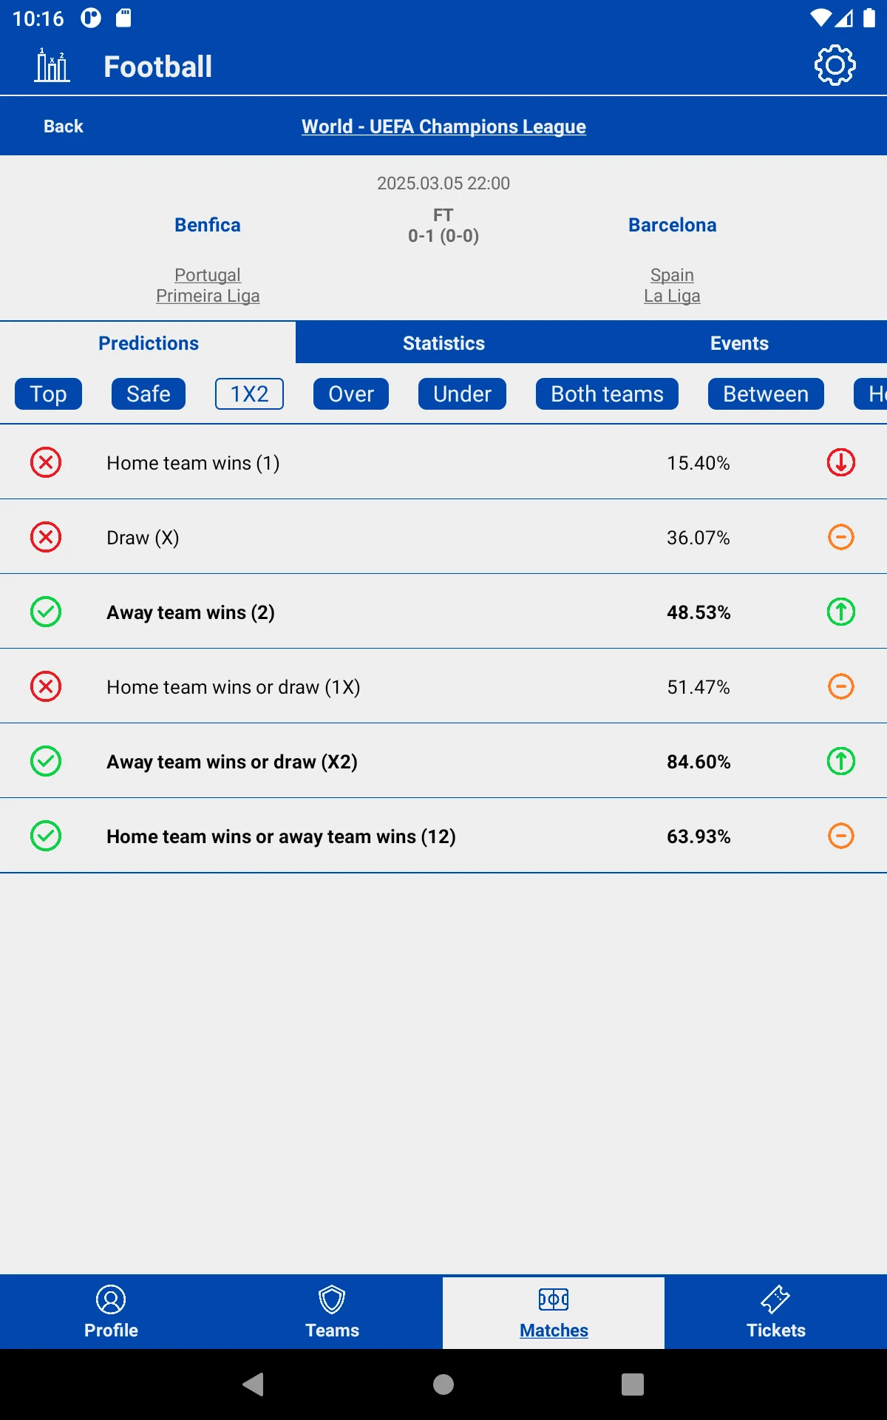Click Away team wins or draw (X2) label
This screenshot has width=887, height=1420.
click(232, 762)
